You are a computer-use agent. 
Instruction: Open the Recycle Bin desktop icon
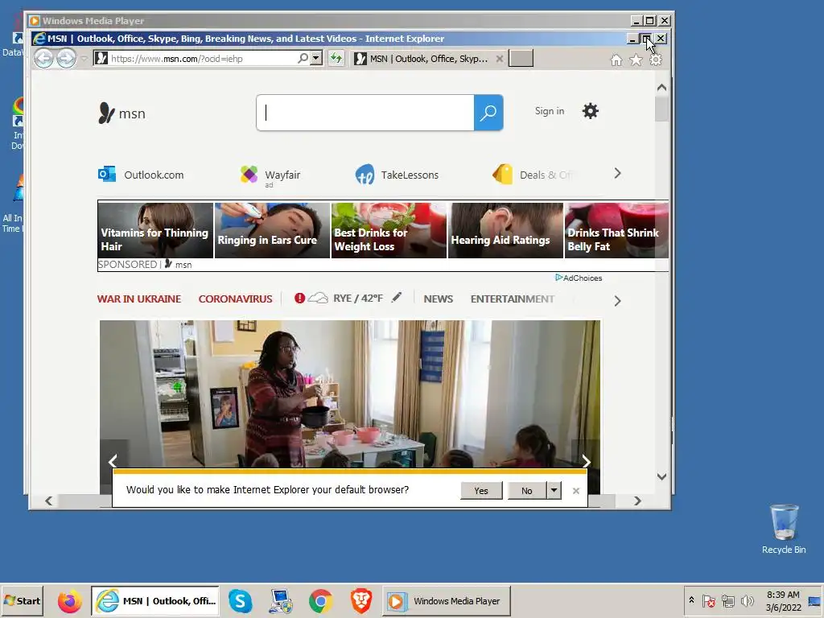[784, 529]
